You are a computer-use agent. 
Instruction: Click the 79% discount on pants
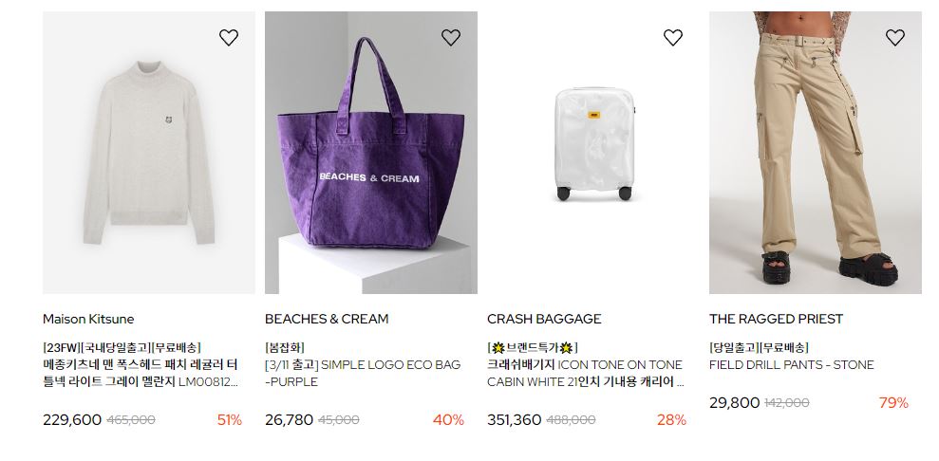pos(893,403)
